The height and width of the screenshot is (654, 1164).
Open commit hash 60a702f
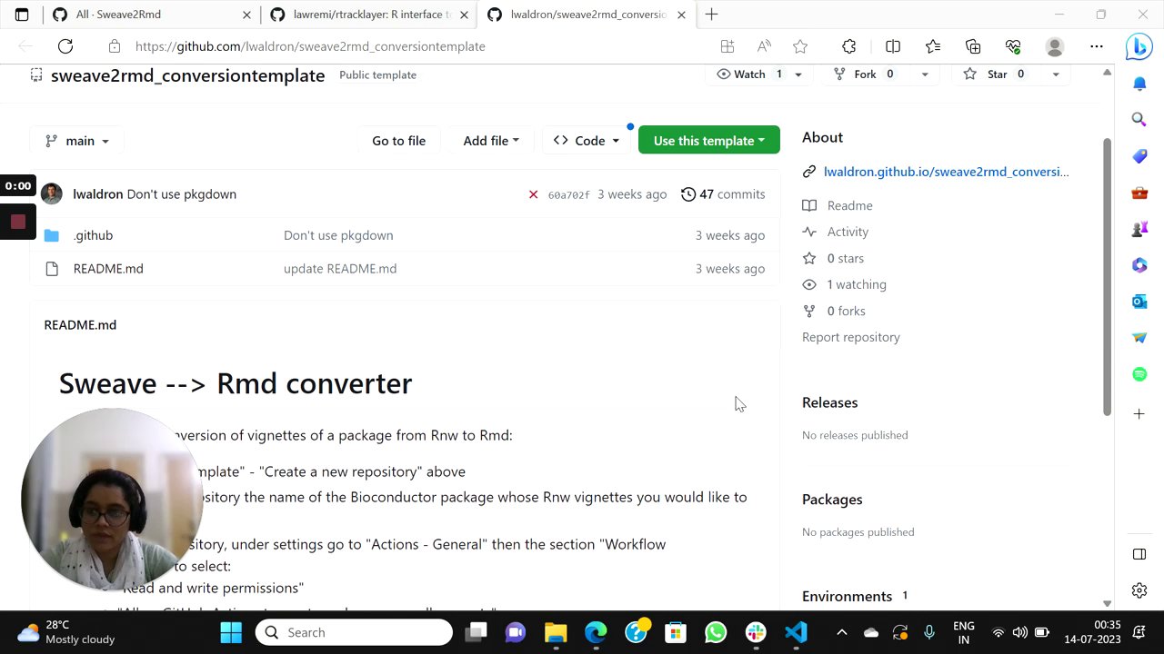click(568, 194)
